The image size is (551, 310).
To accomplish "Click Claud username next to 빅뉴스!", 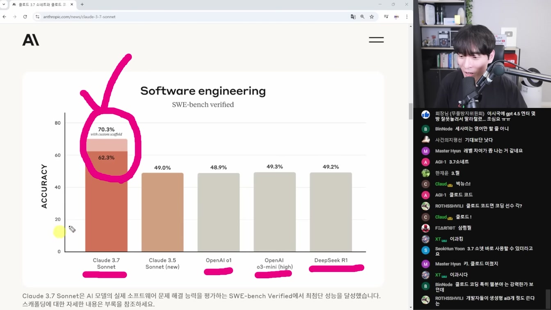I will point(441,184).
